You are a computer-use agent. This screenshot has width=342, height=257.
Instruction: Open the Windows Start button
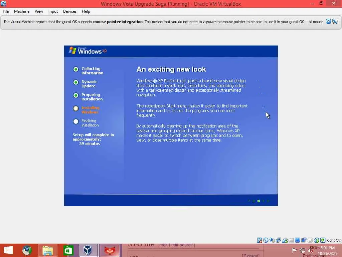click(x=8, y=250)
